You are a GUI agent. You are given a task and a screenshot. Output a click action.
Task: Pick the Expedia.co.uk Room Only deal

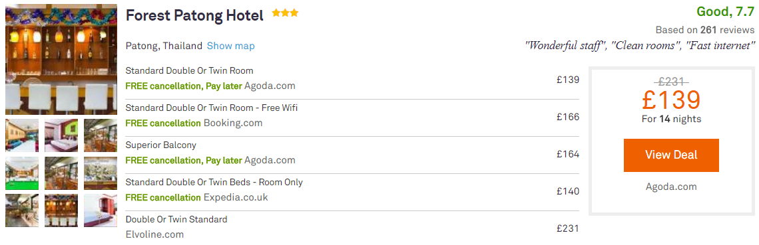tap(352, 190)
